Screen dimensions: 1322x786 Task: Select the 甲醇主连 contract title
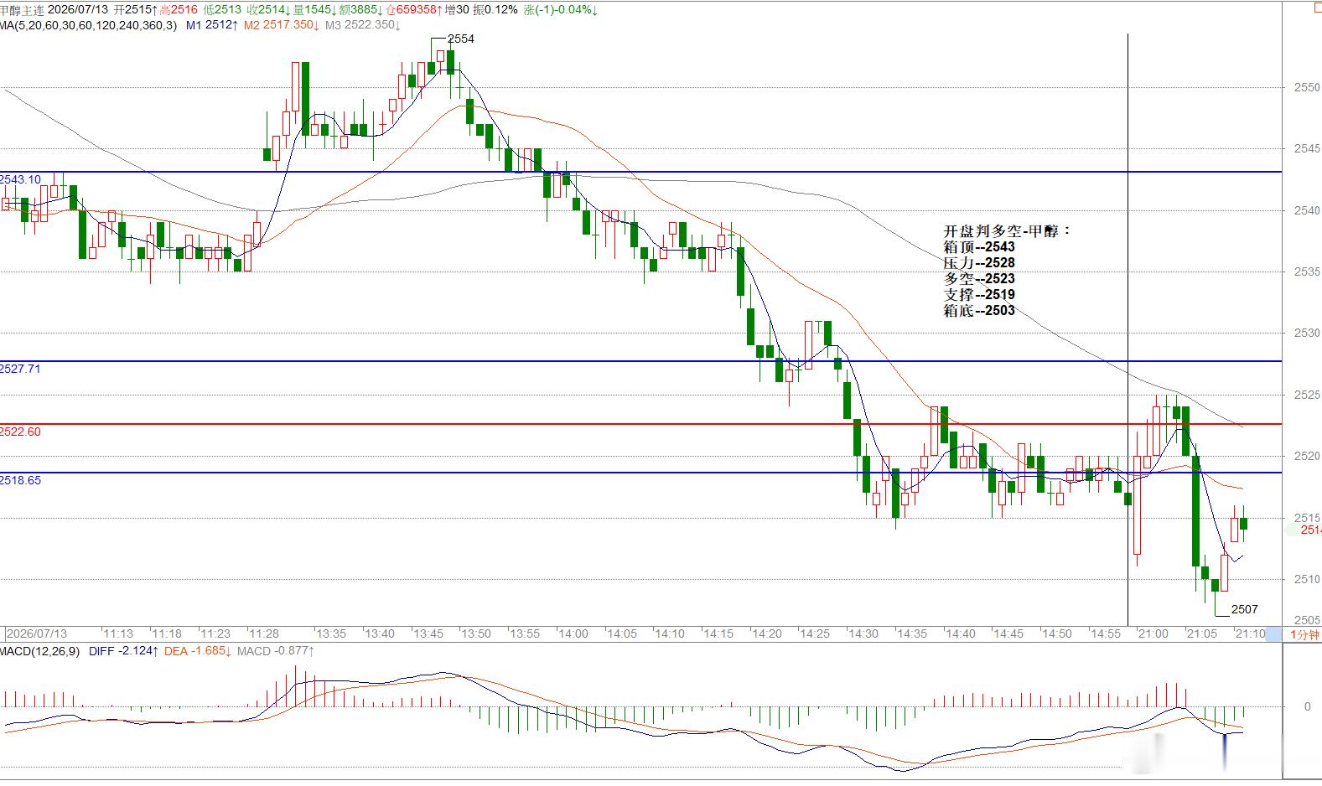click(x=22, y=10)
